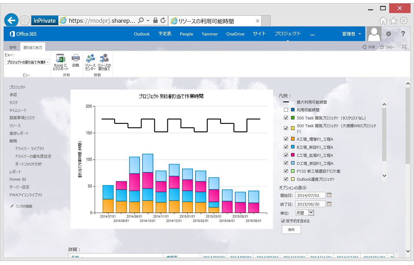
Task: Toggle 仮予約を含める checkbox
Action: 283,221
